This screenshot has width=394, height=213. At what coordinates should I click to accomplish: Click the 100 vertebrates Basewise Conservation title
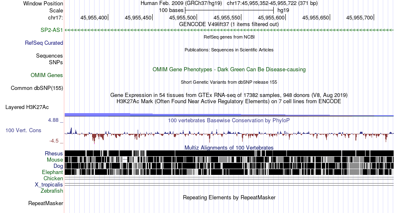[229, 121]
